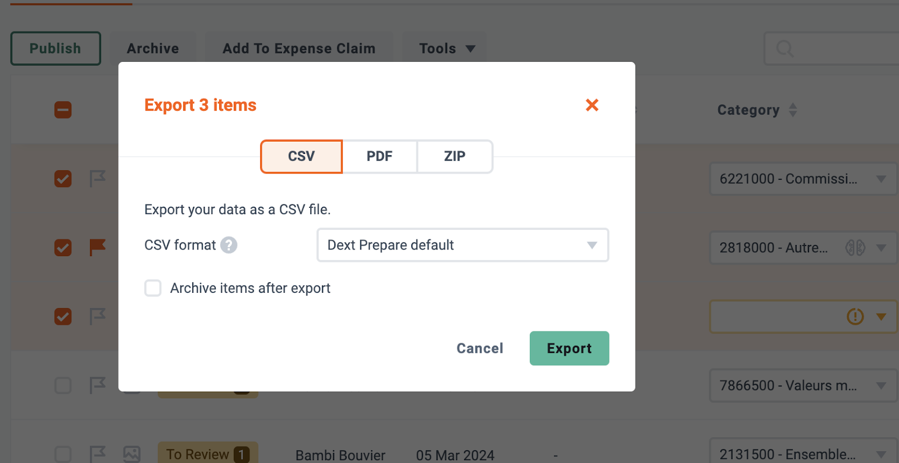Toggle the select-all header checkbox
Image resolution: width=899 pixels, height=463 pixels.
click(63, 110)
